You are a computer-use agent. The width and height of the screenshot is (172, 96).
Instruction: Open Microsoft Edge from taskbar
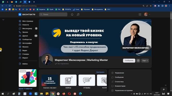80,94
